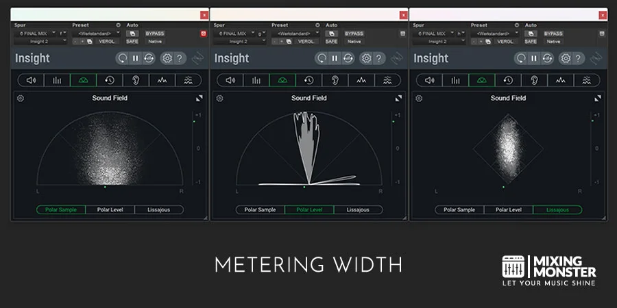Open 6 FINAL MIX track dropdown, insert g window
The width and height of the screenshot is (617, 308).
(x=235, y=34)
